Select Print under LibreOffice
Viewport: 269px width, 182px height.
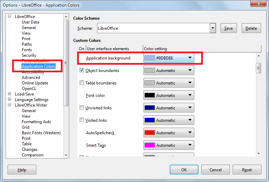26,39
